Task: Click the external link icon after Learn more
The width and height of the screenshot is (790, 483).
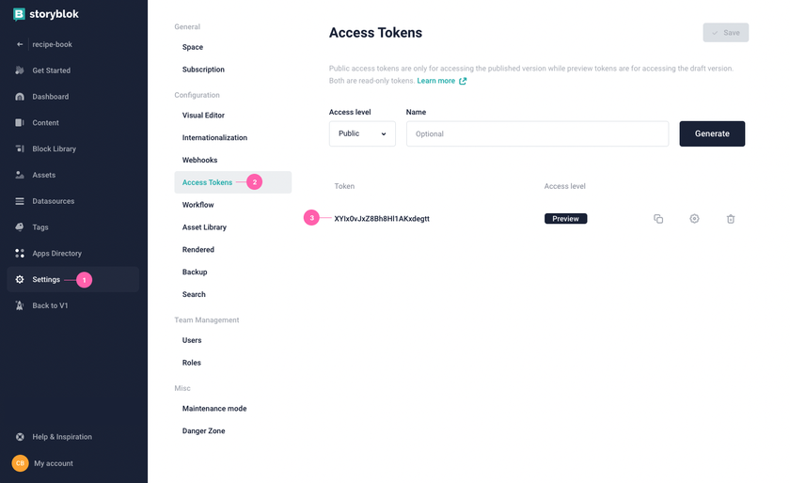Action: [463, 81]
